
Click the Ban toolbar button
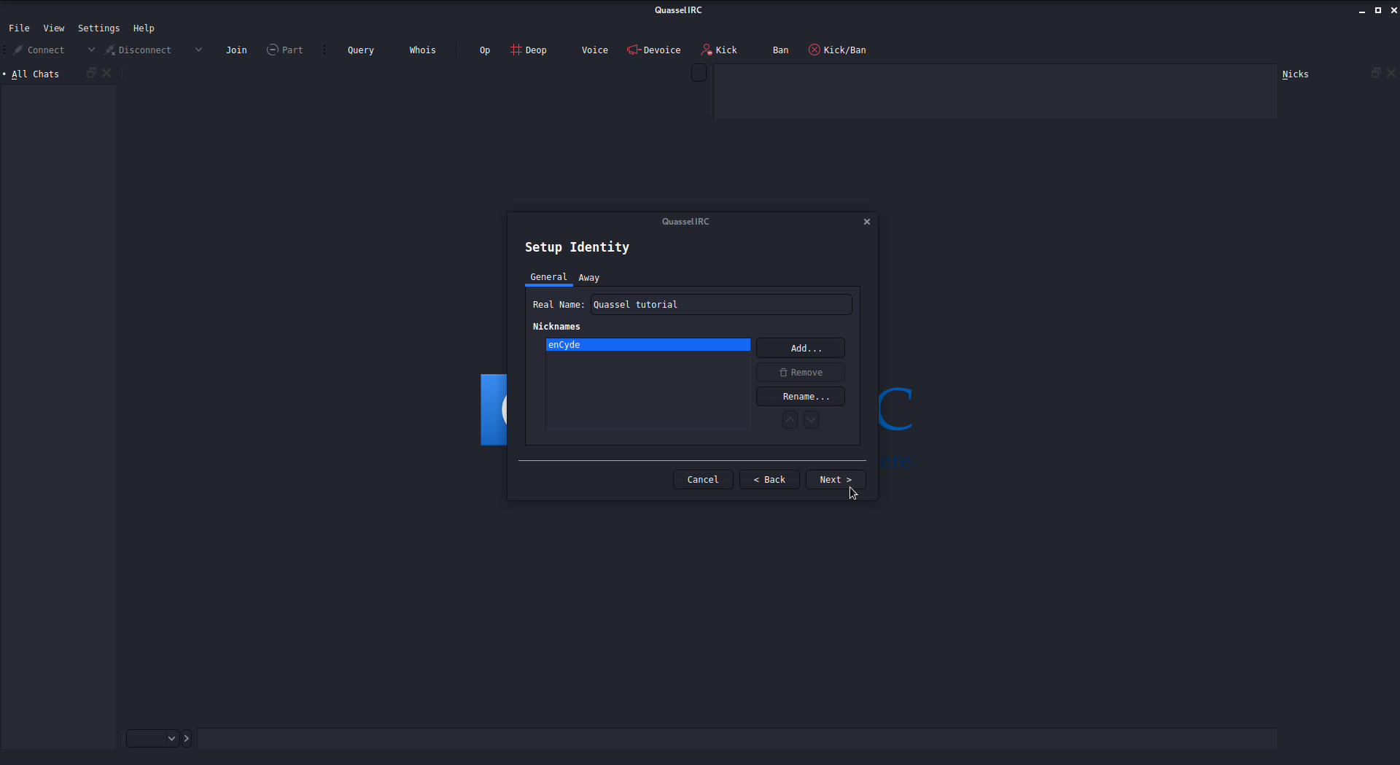click(780, 50)
